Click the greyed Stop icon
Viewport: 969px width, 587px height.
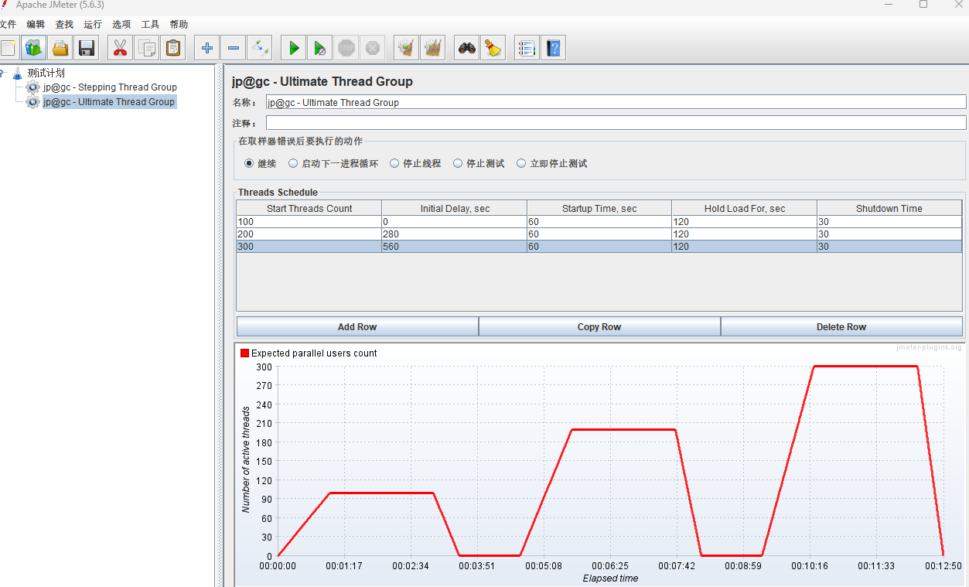point(346,48)
